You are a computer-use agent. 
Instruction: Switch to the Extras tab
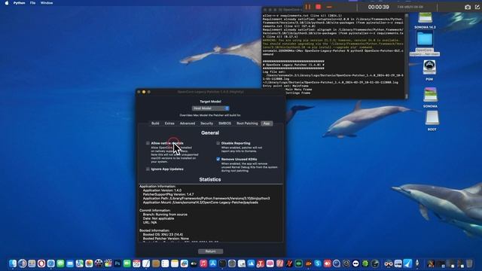pyautogui.click(x=169, y=123)
